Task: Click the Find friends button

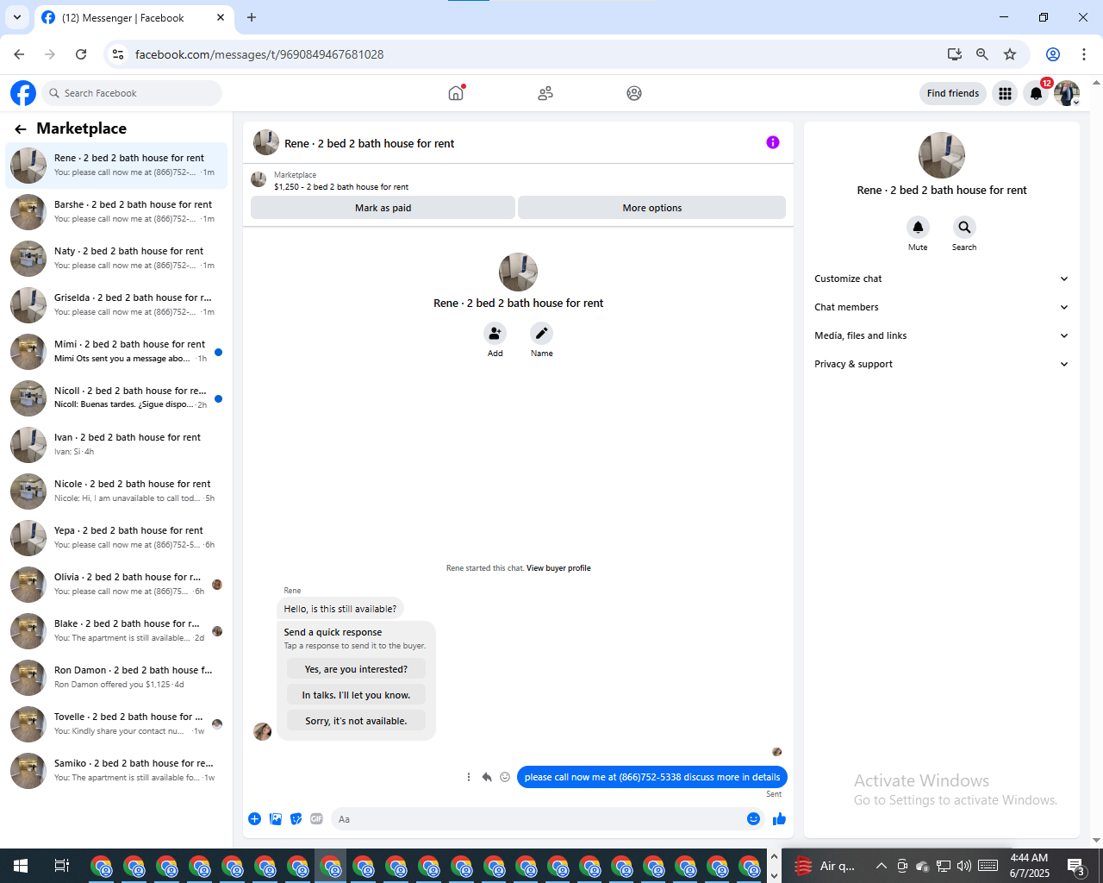Action: pyautogui.click(x=953, y=93)
